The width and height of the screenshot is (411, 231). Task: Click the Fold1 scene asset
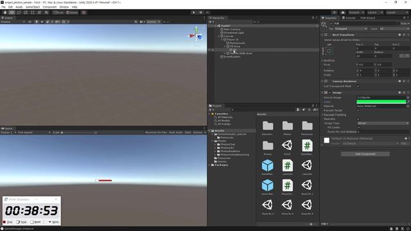[x=287, y=148]
